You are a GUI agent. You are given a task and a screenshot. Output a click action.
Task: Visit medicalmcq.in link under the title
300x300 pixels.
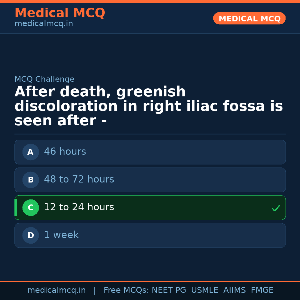click(x=44, y=24)
